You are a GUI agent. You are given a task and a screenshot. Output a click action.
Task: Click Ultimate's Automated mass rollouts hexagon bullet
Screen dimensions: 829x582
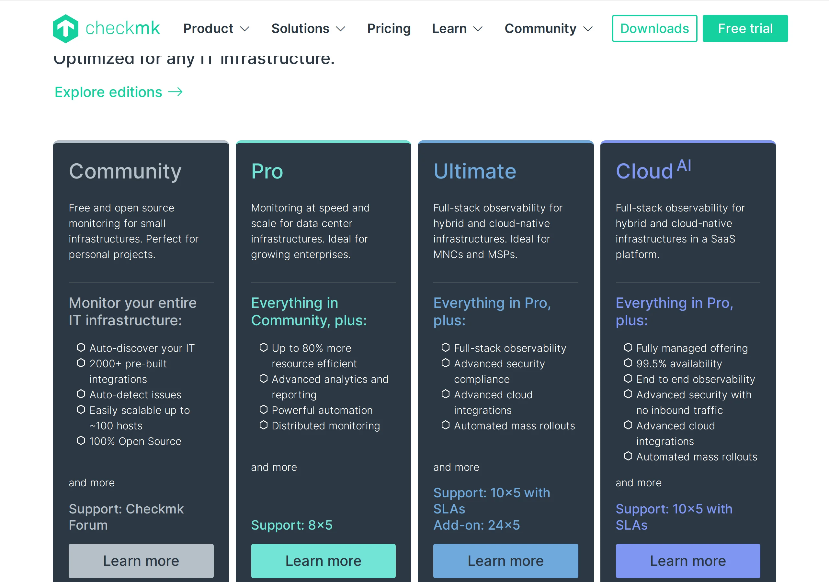coord(446,425)
